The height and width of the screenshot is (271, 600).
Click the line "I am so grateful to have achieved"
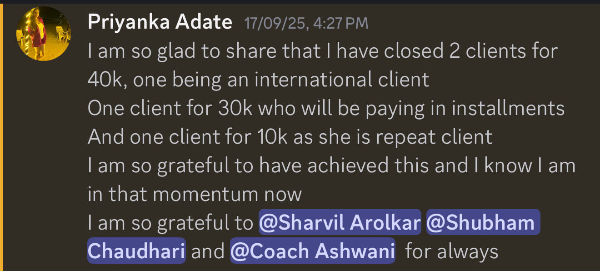tap(331, 166)
